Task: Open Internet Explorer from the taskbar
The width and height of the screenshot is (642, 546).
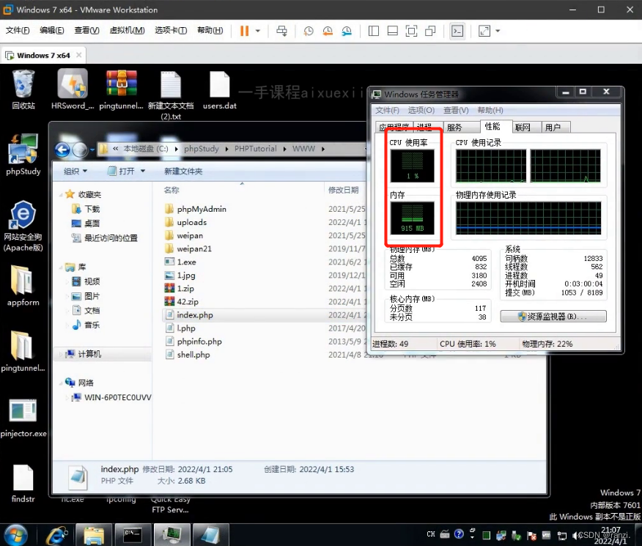Action: (56, 535)
